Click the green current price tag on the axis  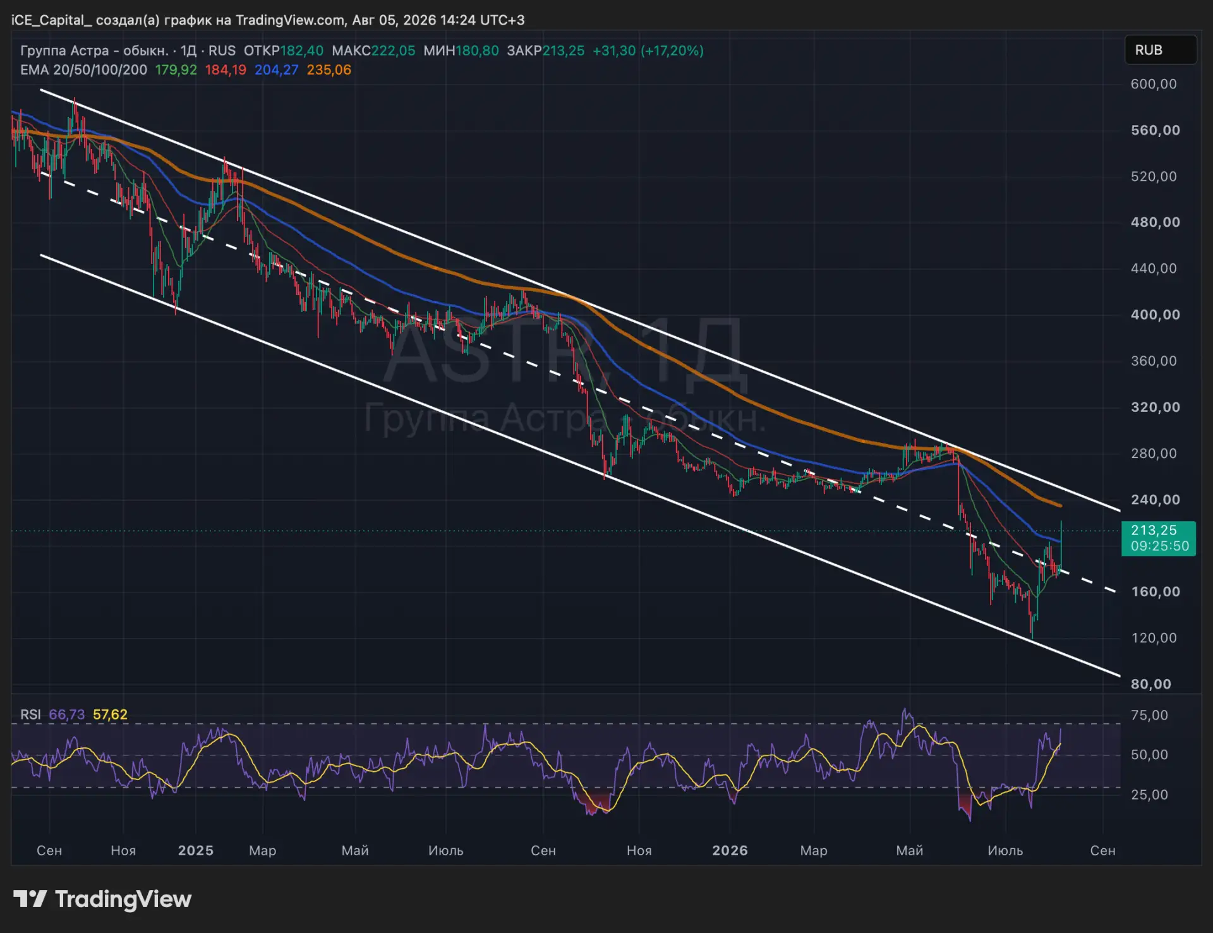tap(1159, 538)
